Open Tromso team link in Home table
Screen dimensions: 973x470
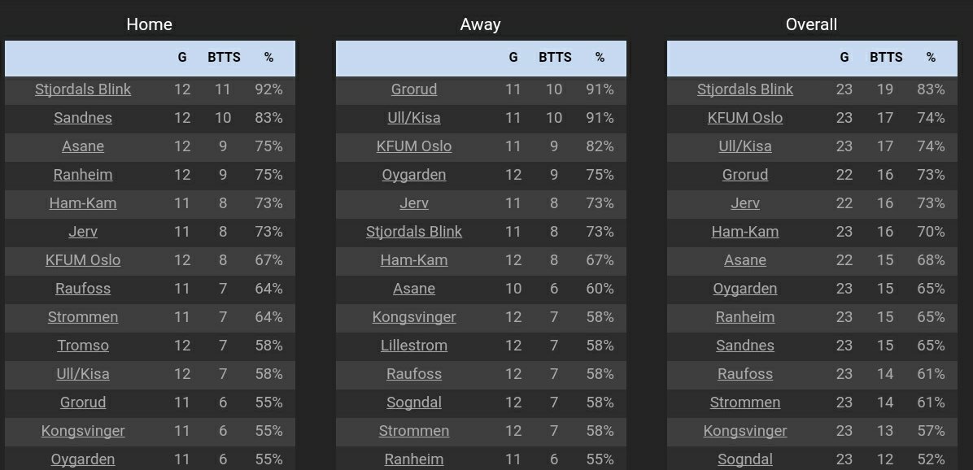(x=83, y=346)
